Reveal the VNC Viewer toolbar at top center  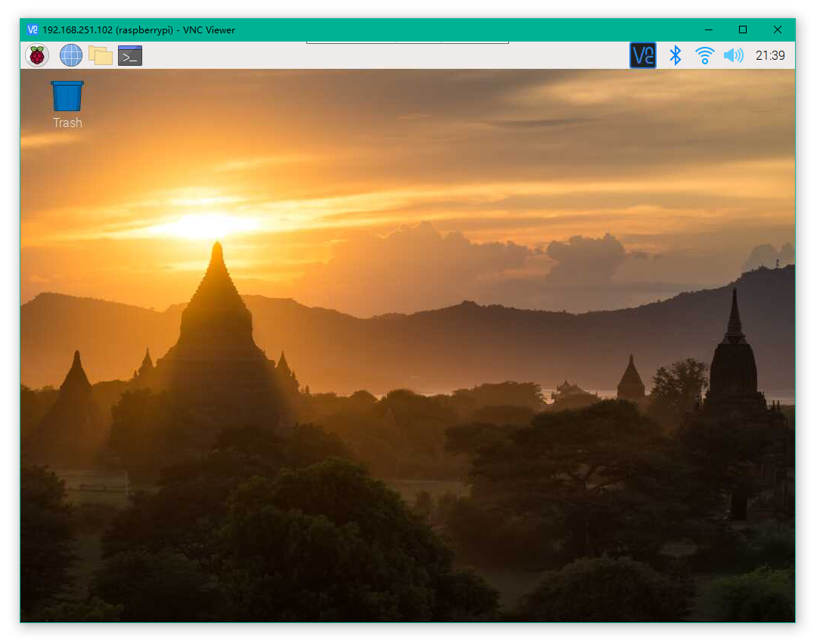tap(407, 42)
